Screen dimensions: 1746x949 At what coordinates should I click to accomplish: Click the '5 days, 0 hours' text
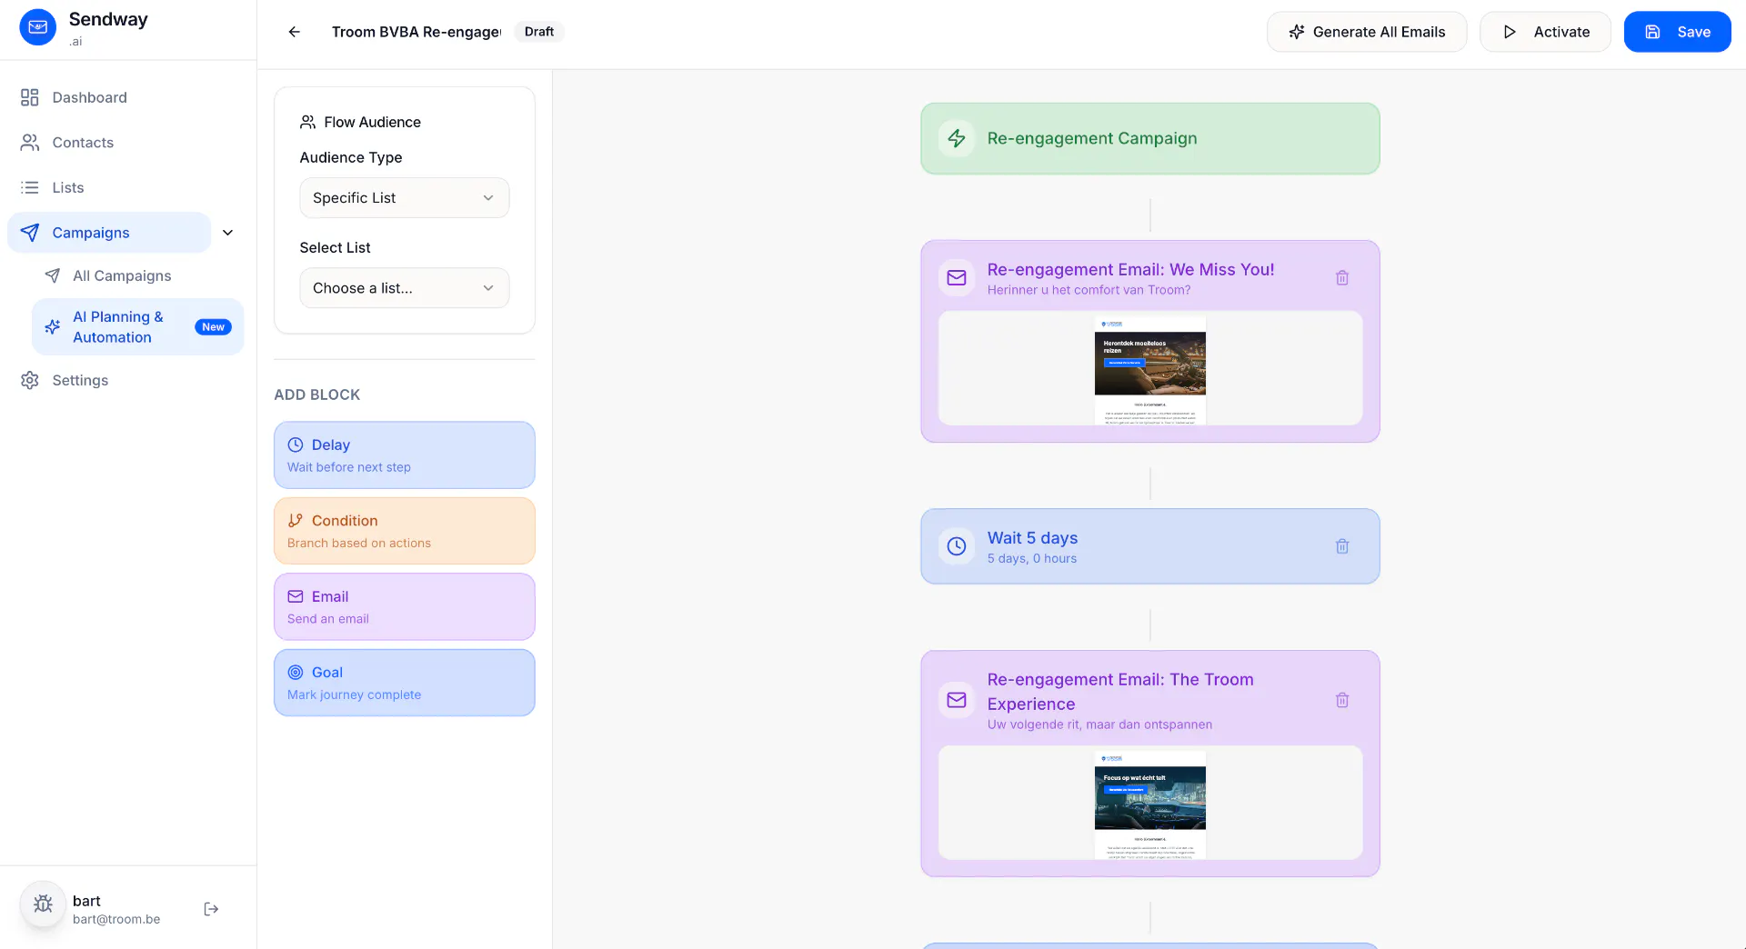click(x=1032, y=559)
